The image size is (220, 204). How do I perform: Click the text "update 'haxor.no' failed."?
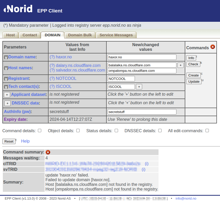[67, 175]
